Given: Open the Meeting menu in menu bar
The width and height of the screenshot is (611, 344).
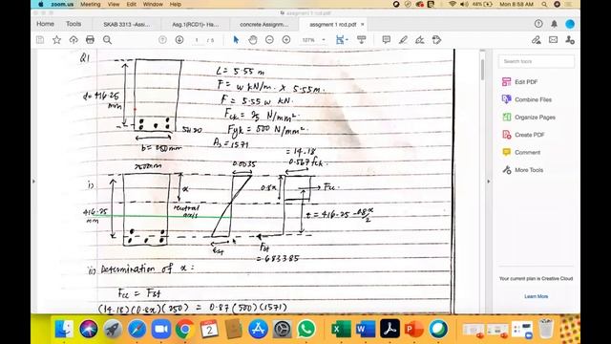Looking at the screenshot, I should point(90,4).
